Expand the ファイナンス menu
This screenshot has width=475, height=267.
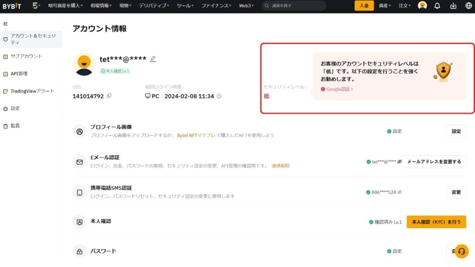click(x=216, y=6)
